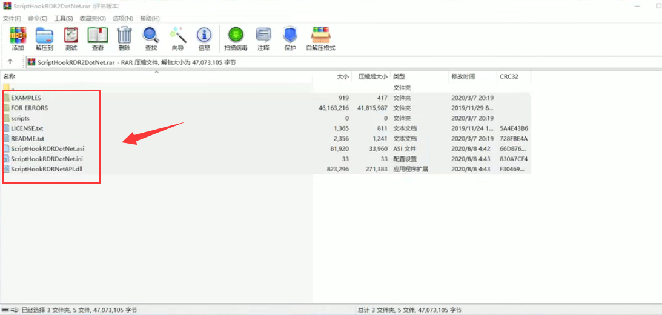Open the 选项(N) menu

tap(123, 19)
